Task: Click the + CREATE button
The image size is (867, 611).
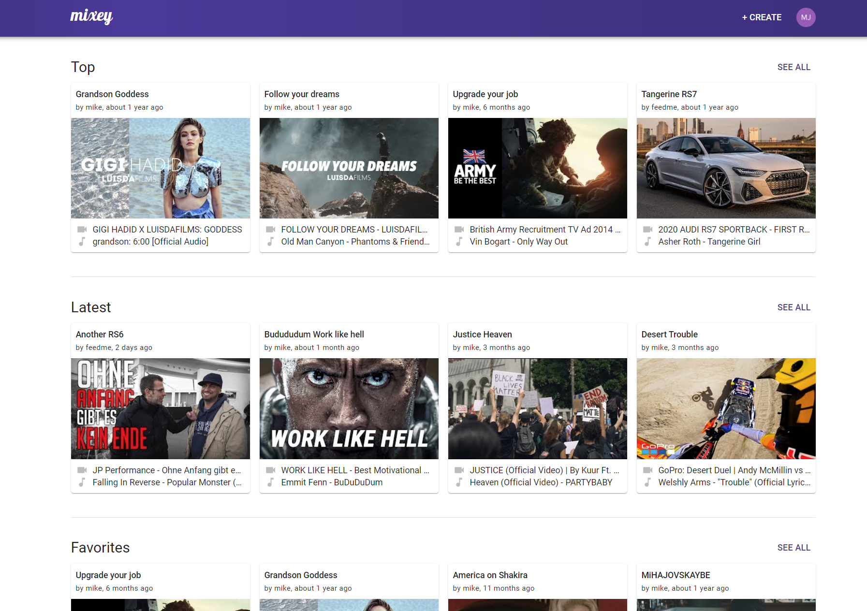Action: coord(762,17)
